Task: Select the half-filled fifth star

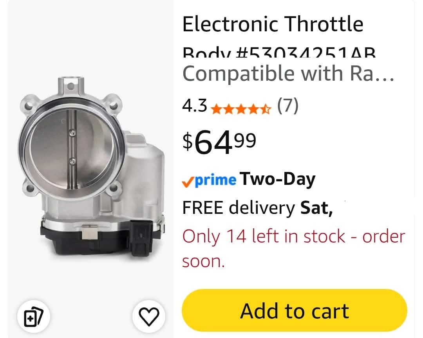Action: click(266, 109)
